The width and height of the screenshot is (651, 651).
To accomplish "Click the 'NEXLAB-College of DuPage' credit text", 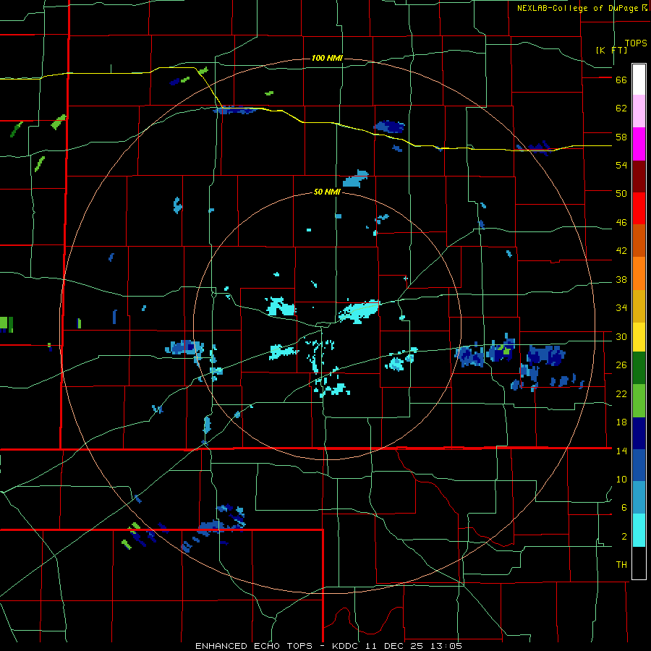I will click(x=577, y=8).
